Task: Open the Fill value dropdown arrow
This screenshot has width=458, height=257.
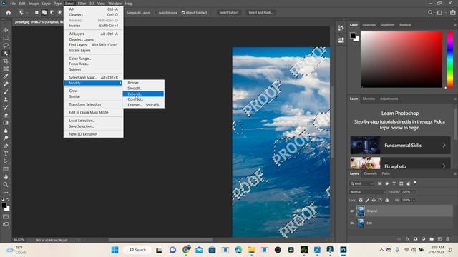Action: (414, 200)
